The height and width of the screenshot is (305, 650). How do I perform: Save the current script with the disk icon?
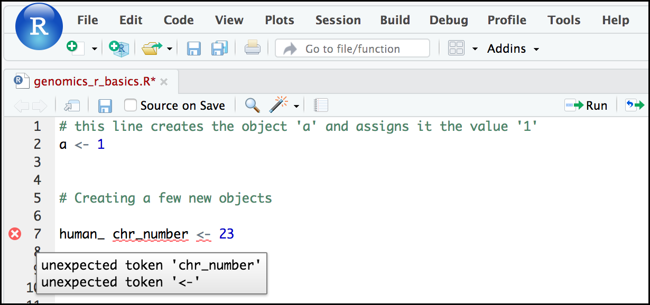[x=193, y=48]
